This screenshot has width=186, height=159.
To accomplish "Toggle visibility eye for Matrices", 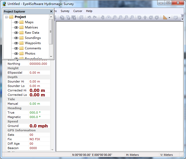I will pyautogui.click(x=16, y=27).
